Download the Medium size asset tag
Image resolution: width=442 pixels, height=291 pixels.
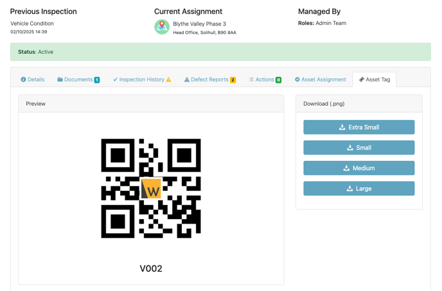click(358, 168)
